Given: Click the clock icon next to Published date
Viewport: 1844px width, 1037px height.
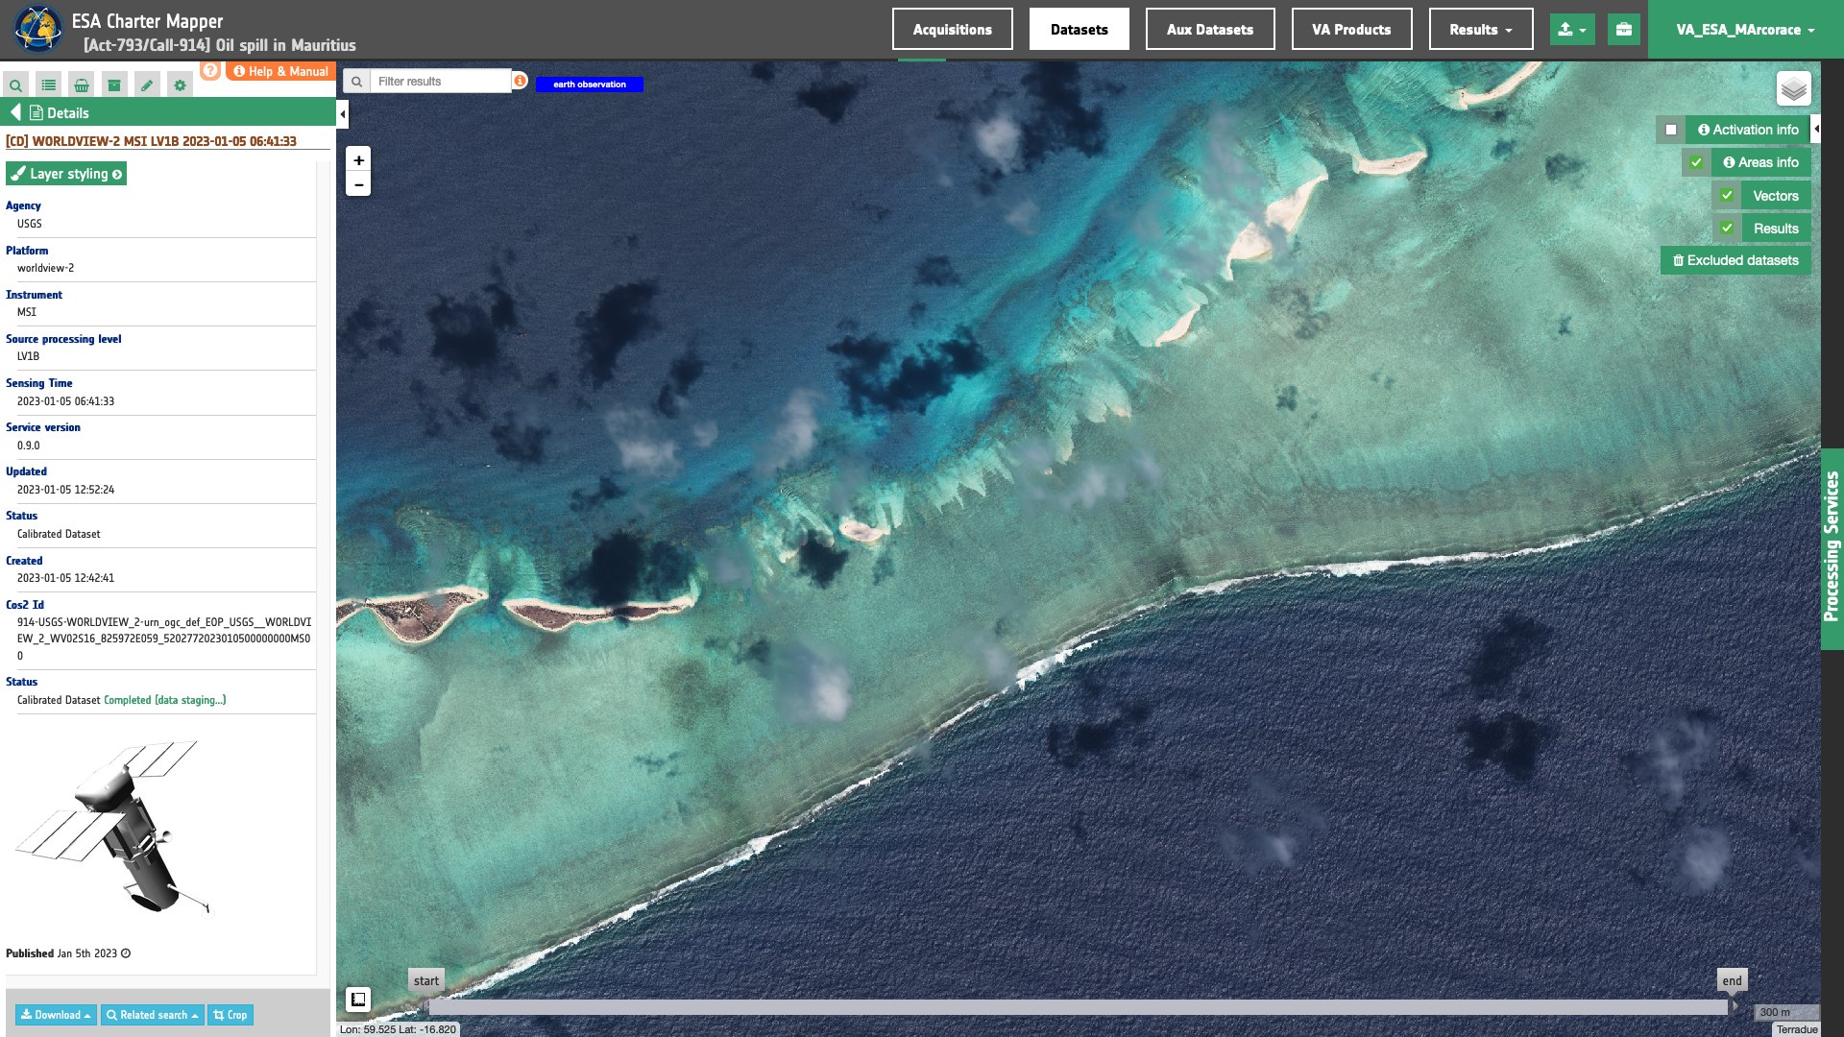Looking at the screenshot, I should pyautogui.click(x=126, y=953).
